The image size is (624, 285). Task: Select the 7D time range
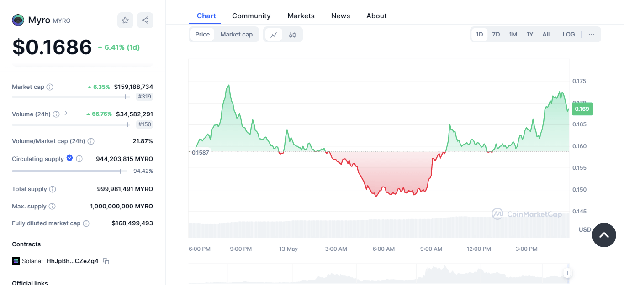[x=496, y=35]
